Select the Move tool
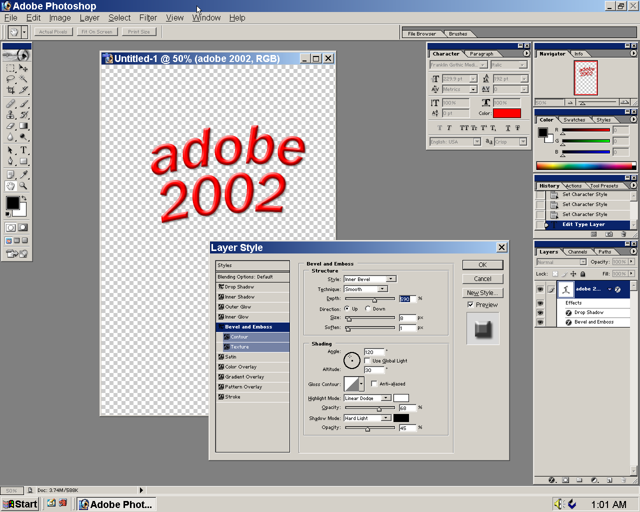 coord(23,68)
